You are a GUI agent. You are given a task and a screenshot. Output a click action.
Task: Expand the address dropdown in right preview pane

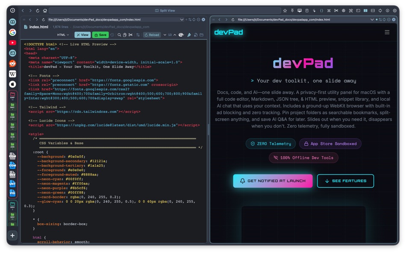pyautogui.click(x=371, y=19)
